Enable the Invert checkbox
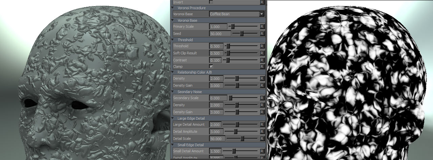This screenshot has width=433, height=160. pos(211,2)
